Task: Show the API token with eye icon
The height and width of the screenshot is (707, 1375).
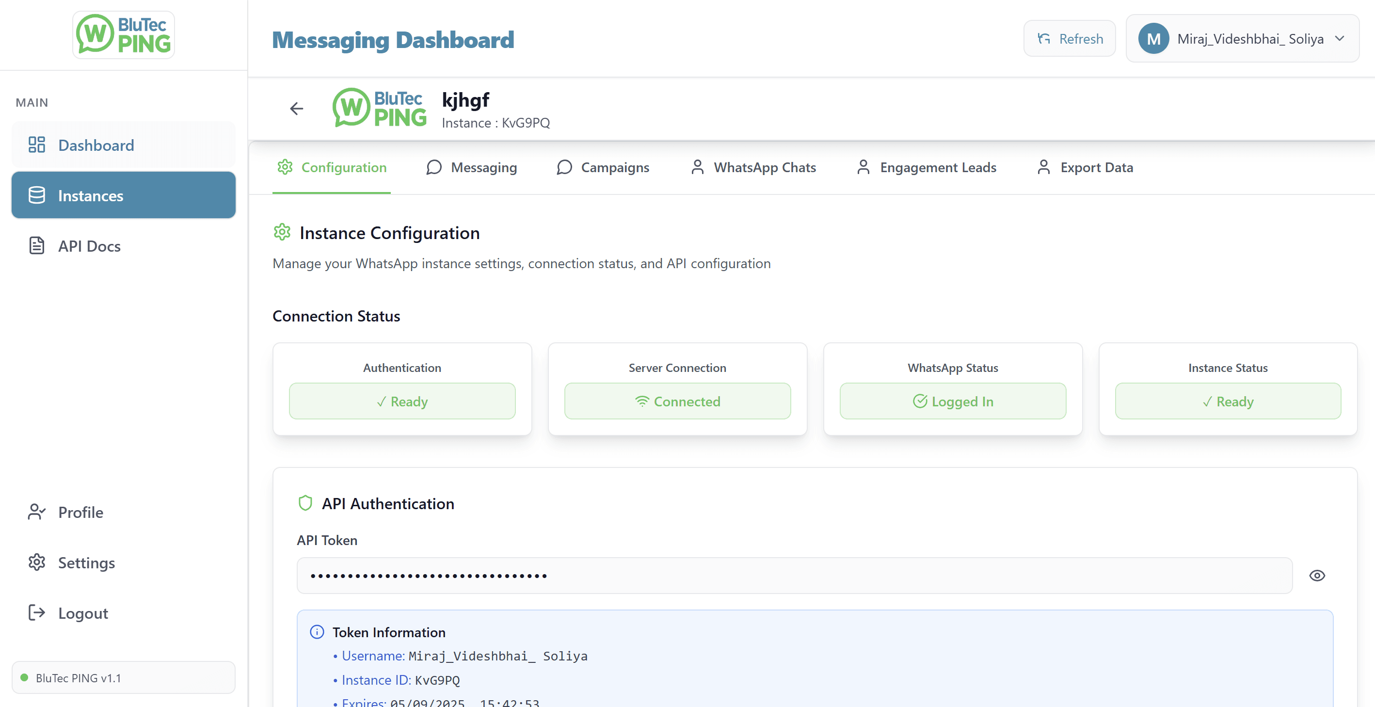Action: click(x=1316, y=575)
